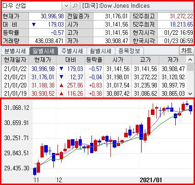Open the 다우 산업 symbol dropdown arrow
This screenshot has width=195, height=185.
[x=66, y=6]
